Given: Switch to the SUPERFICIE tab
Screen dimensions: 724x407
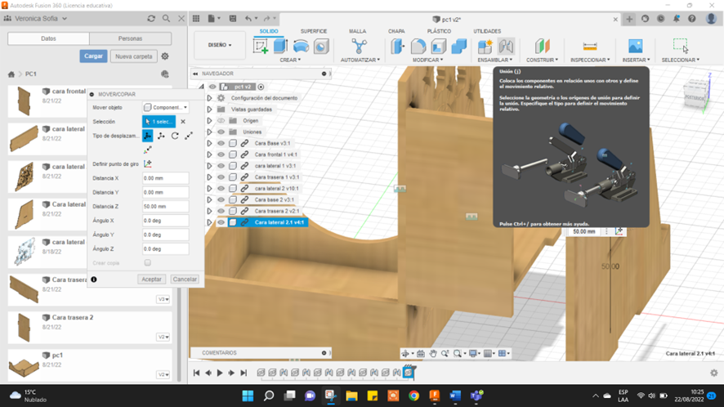Looking at the screenshot, I should pos(314,31).
